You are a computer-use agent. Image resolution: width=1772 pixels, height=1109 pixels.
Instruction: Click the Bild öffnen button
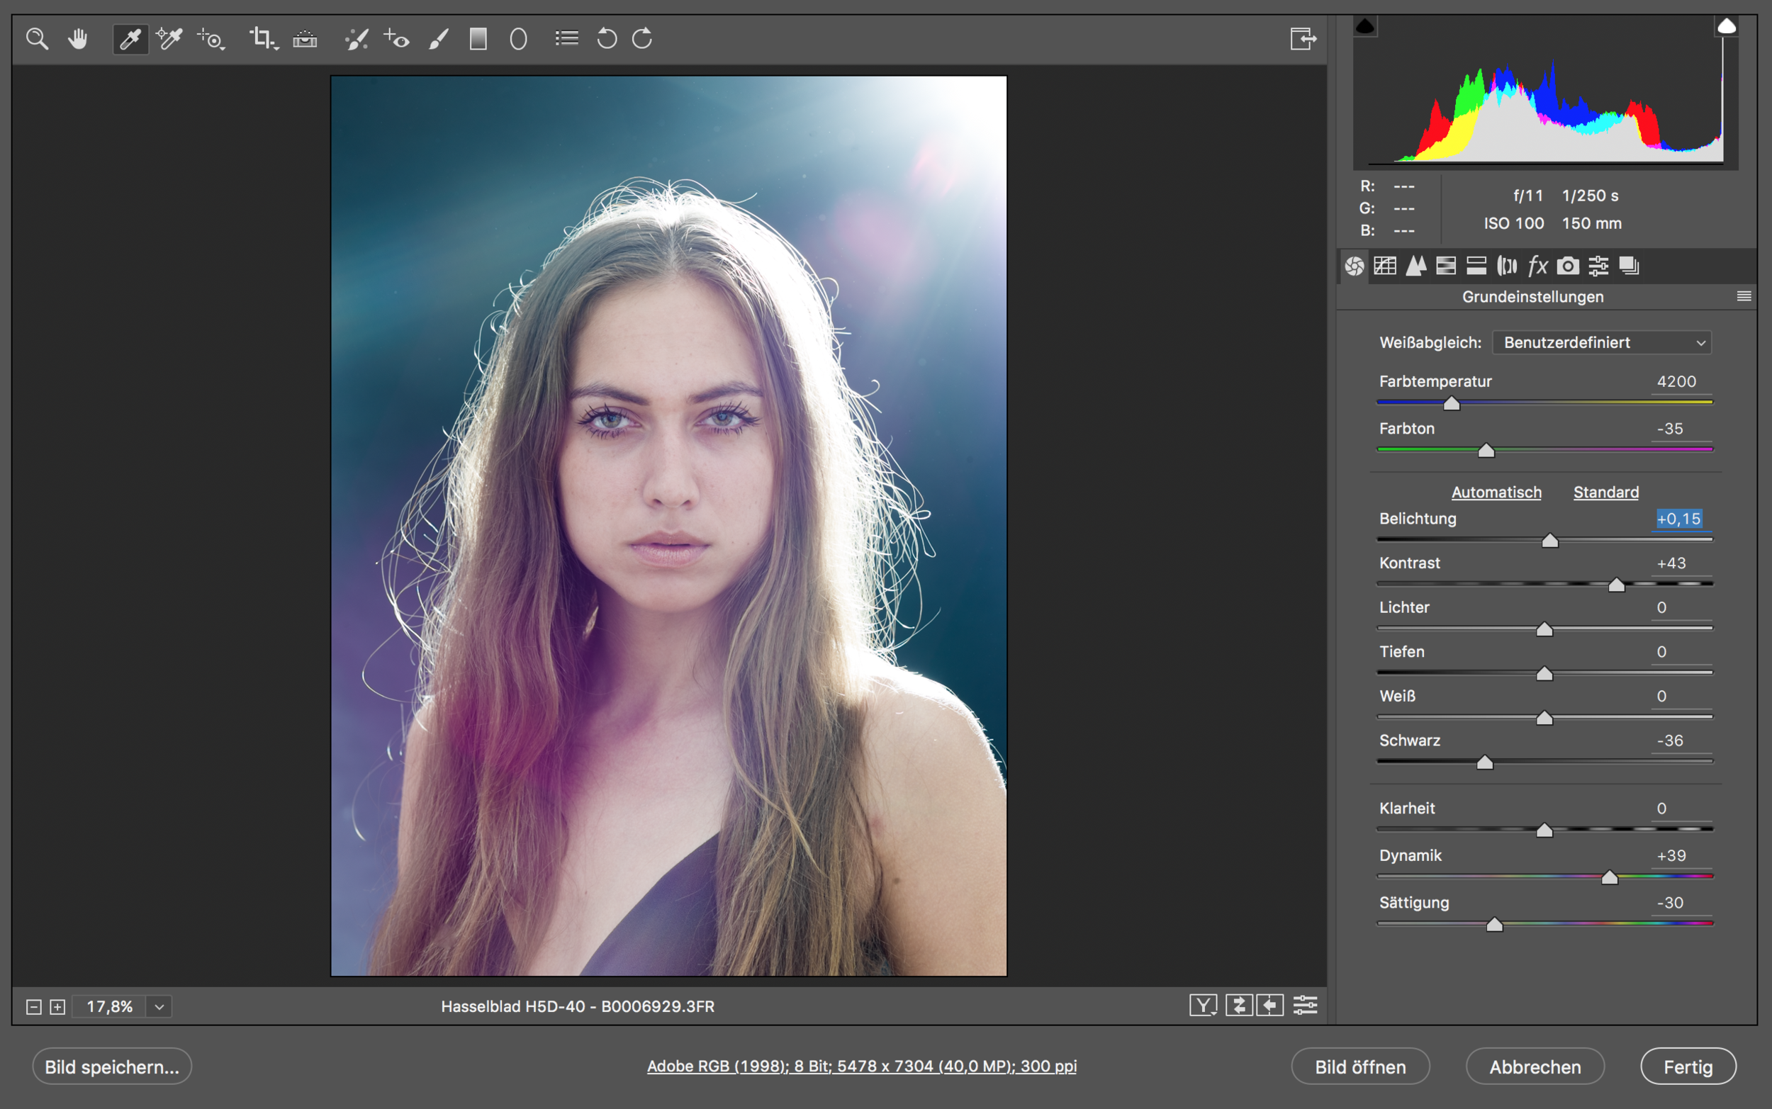tap(1359, 1066)
